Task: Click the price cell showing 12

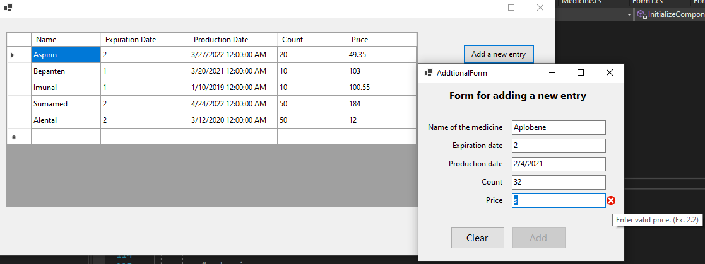Action: click(x=382, y=120)
